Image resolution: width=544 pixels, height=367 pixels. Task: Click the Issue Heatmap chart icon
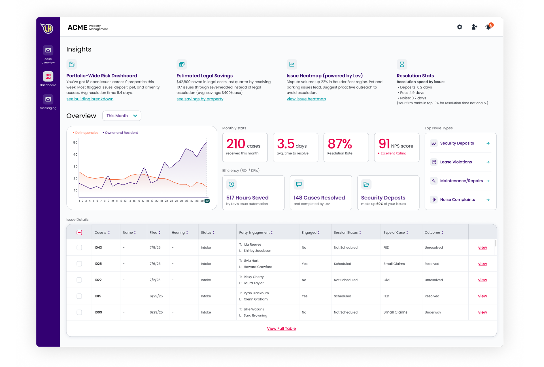(x=292, y=65)
